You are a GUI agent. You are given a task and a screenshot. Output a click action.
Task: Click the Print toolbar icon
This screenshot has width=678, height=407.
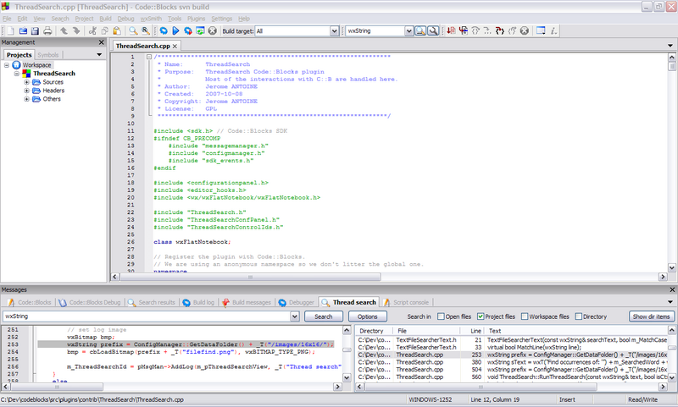(x=47, y=30)
